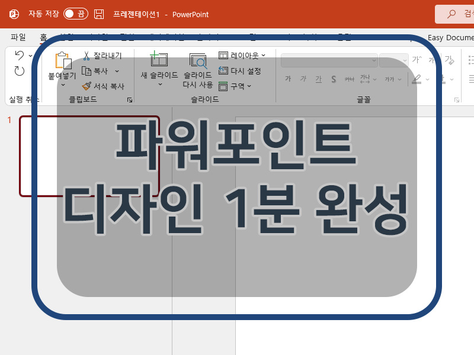
Task: Open the 레이아웃 dropdown
Action: 242,55
